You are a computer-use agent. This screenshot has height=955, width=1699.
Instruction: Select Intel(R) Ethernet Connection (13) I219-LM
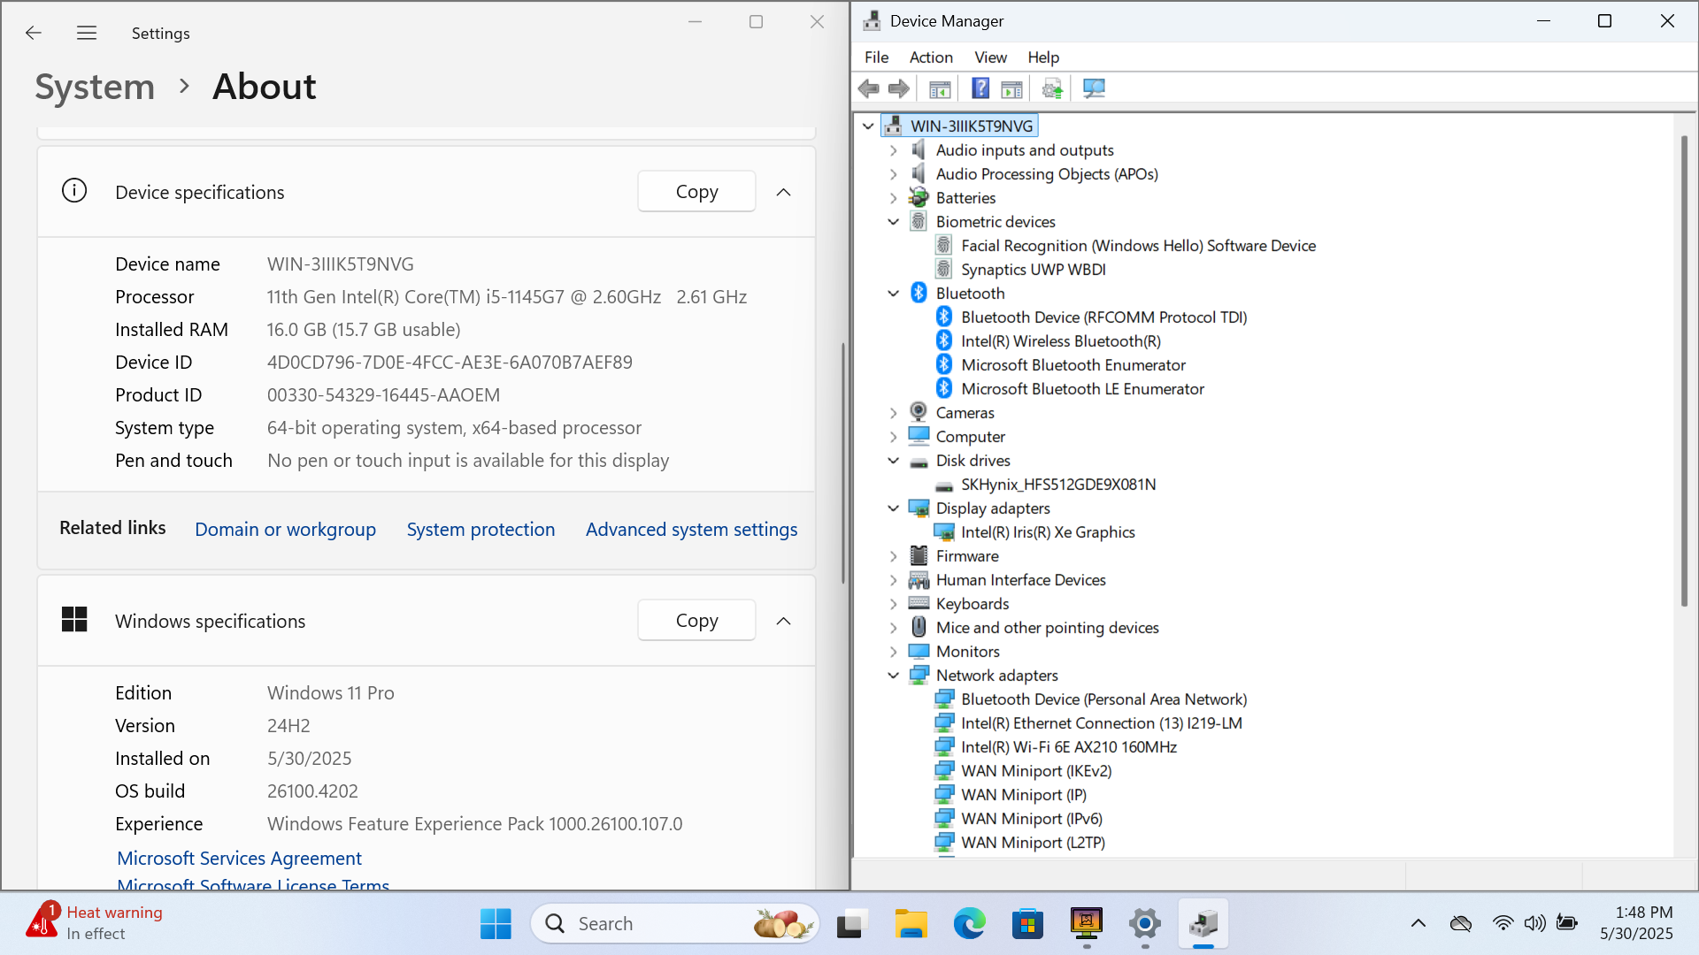click(x=1102, y=722)
